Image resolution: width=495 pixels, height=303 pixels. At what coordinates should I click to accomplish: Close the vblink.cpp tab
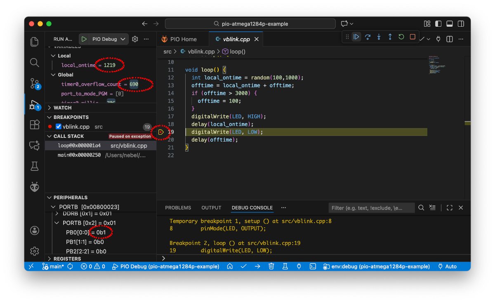[x=257, y=40]
